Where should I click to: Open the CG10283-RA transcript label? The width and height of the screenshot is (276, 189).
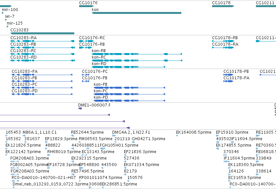tap(24, 38)
